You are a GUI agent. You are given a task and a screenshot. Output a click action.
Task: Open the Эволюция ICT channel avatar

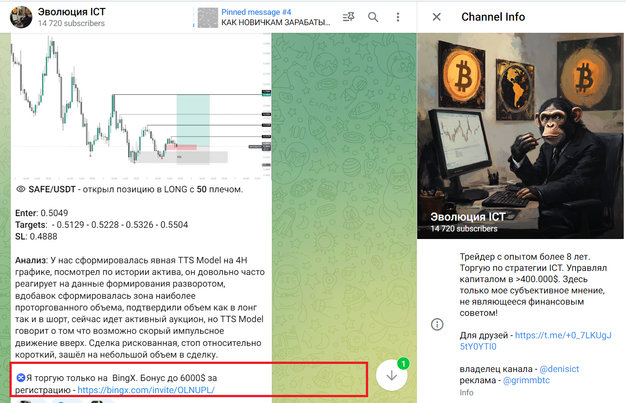click(x=21, y=17)
